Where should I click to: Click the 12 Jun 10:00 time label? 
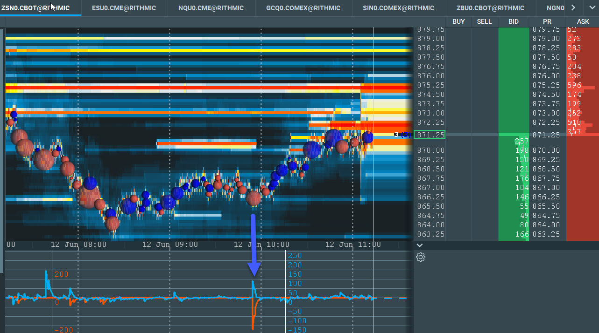(x=261, y=245)
